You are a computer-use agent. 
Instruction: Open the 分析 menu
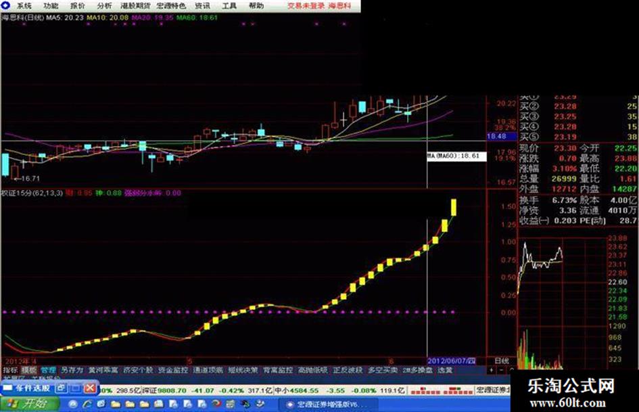click(104, 5)
